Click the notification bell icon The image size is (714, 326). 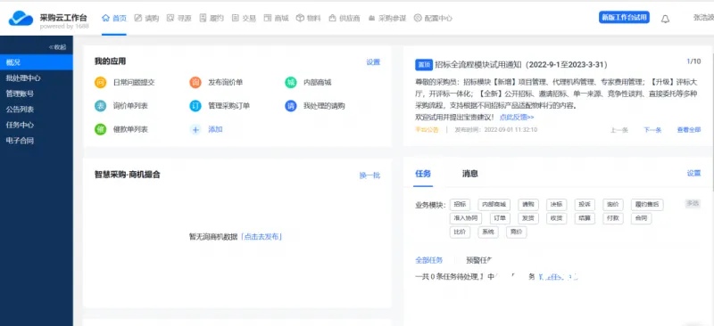665,19
